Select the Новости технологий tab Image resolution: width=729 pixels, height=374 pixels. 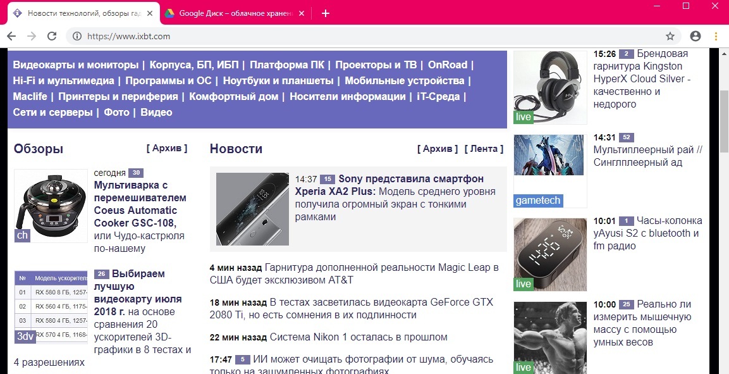pos(83,13)
